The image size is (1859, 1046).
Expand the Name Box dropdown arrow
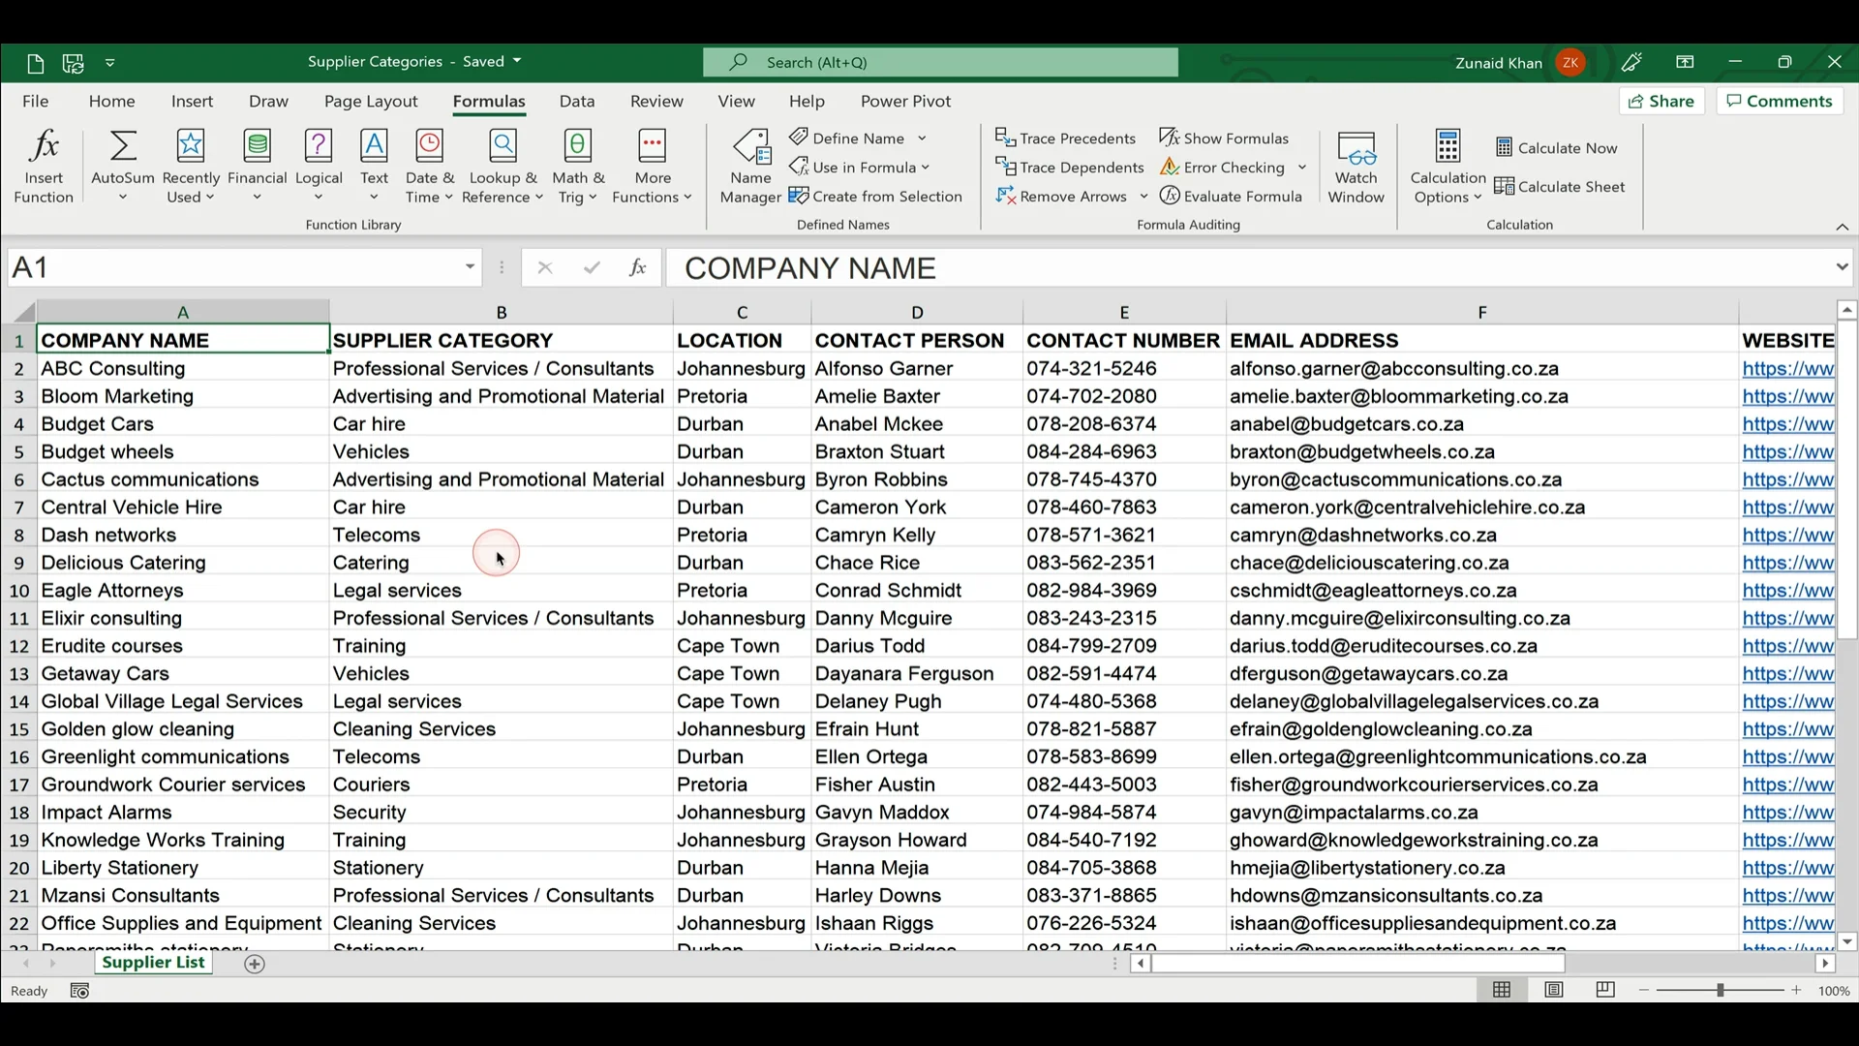(470, 267)
